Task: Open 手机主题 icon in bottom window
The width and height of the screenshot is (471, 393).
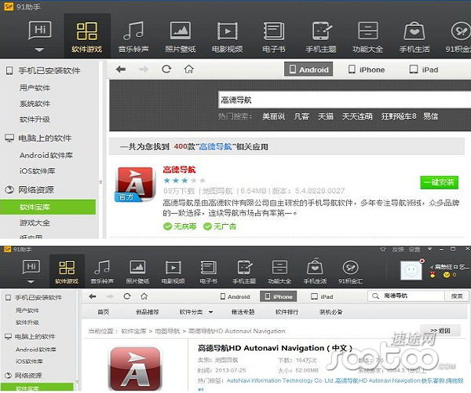Action: (x=244, y=272)
